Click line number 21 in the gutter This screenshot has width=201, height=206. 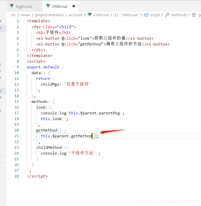pyautogui.click(x=16, y=136)
